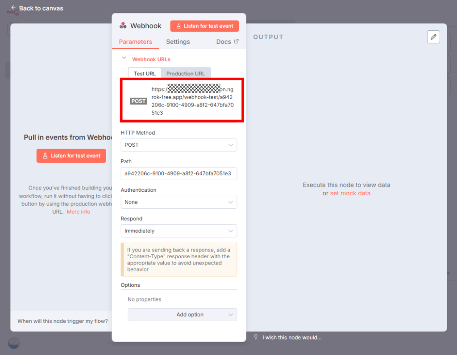Image resolution: width=457 pixels, height=355 pixels.
Task: Switch to the Production URL tab
Action: point(186,74)
